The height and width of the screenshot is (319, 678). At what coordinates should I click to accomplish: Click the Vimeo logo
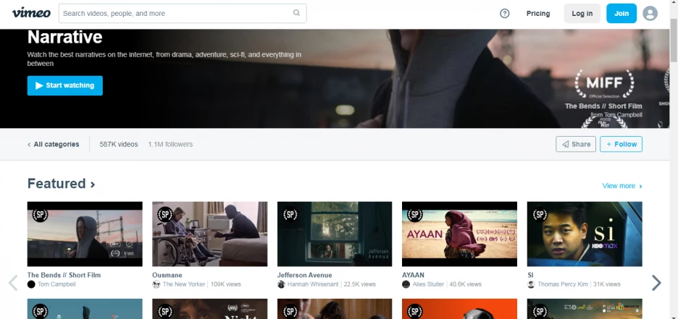click(32, 13)
